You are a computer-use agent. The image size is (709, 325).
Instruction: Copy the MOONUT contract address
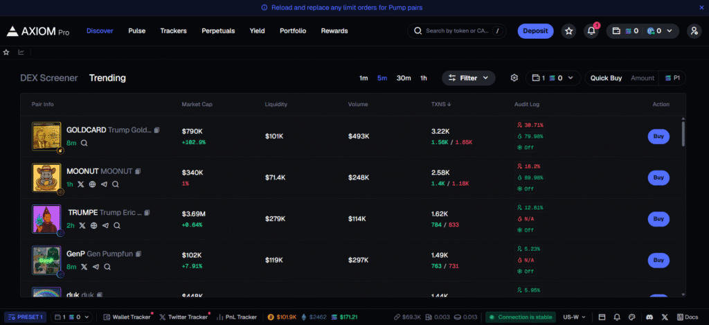pyautogui.click(x=138, y=172)
